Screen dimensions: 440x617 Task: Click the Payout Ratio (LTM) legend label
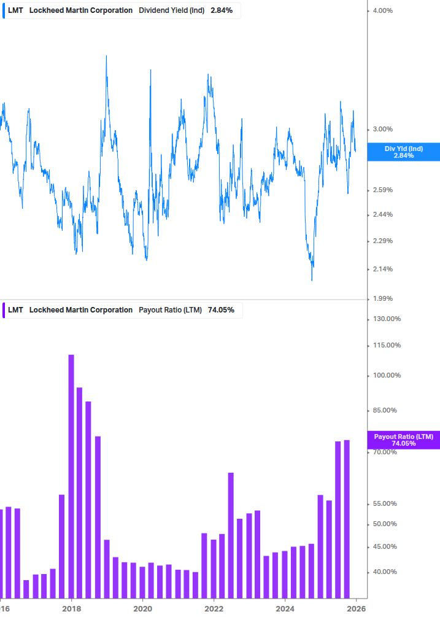point(170,310)
